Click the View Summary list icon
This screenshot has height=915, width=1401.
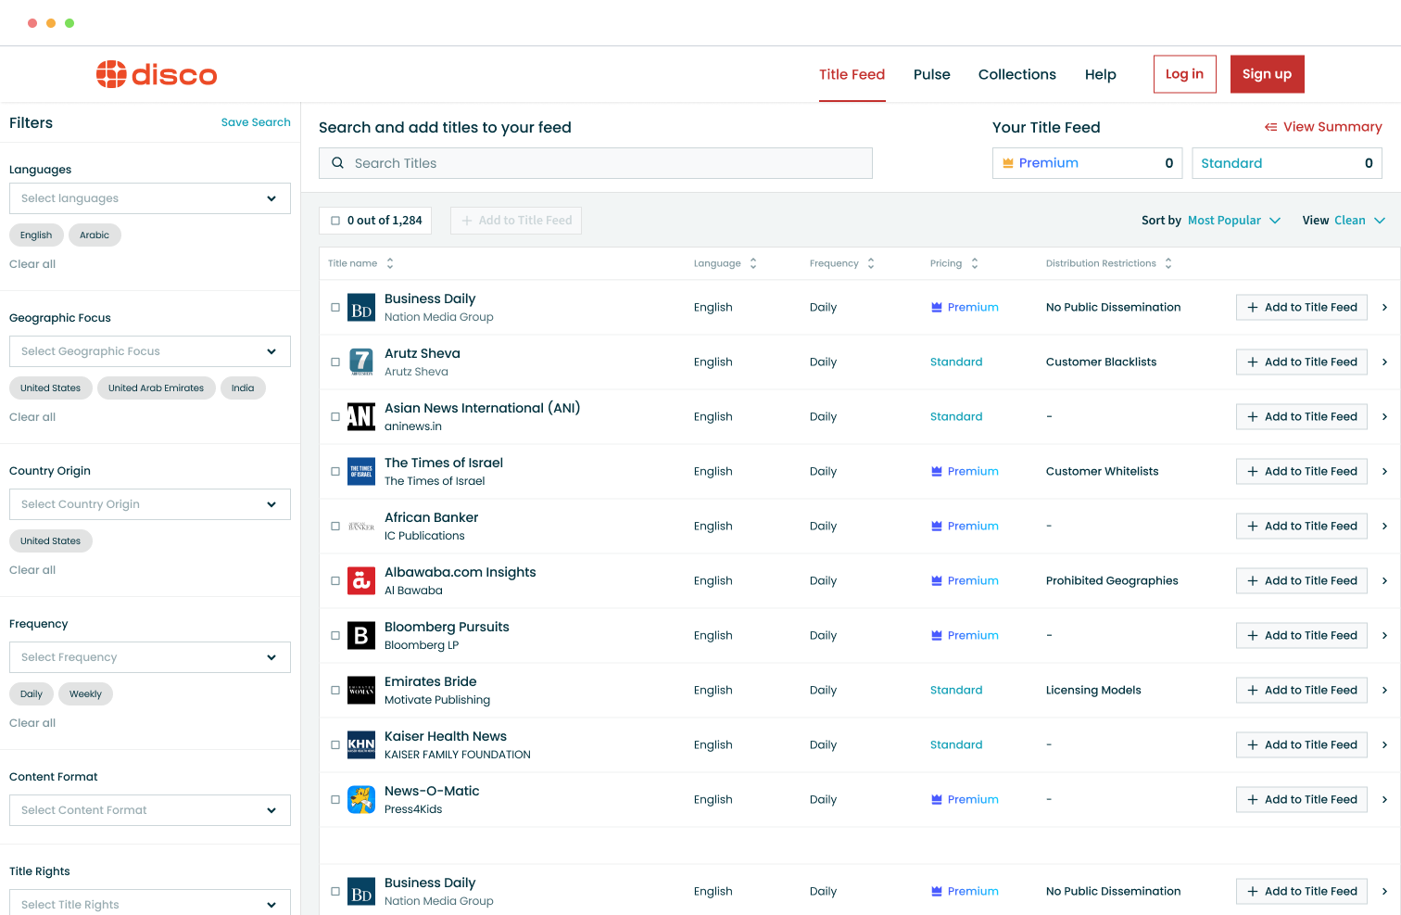[1271, 127]
